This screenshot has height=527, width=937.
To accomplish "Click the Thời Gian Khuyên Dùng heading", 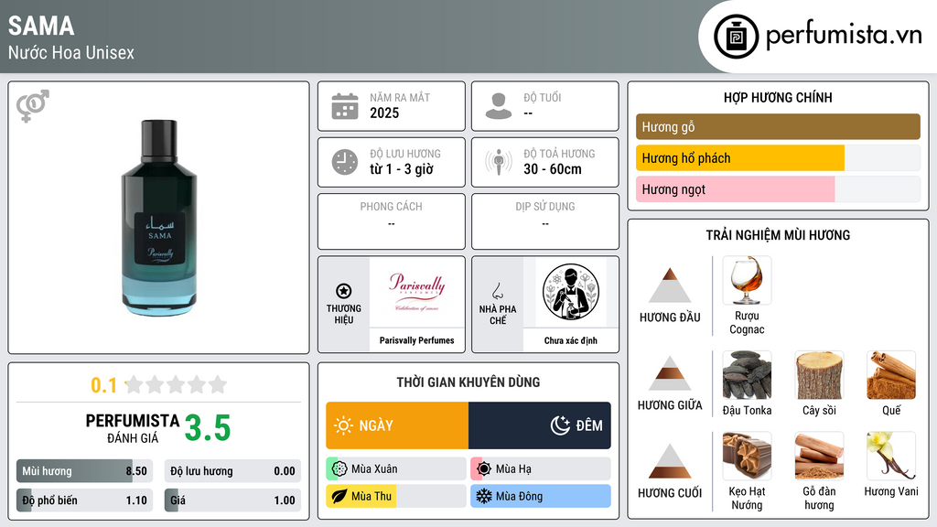I will (468, 382).
